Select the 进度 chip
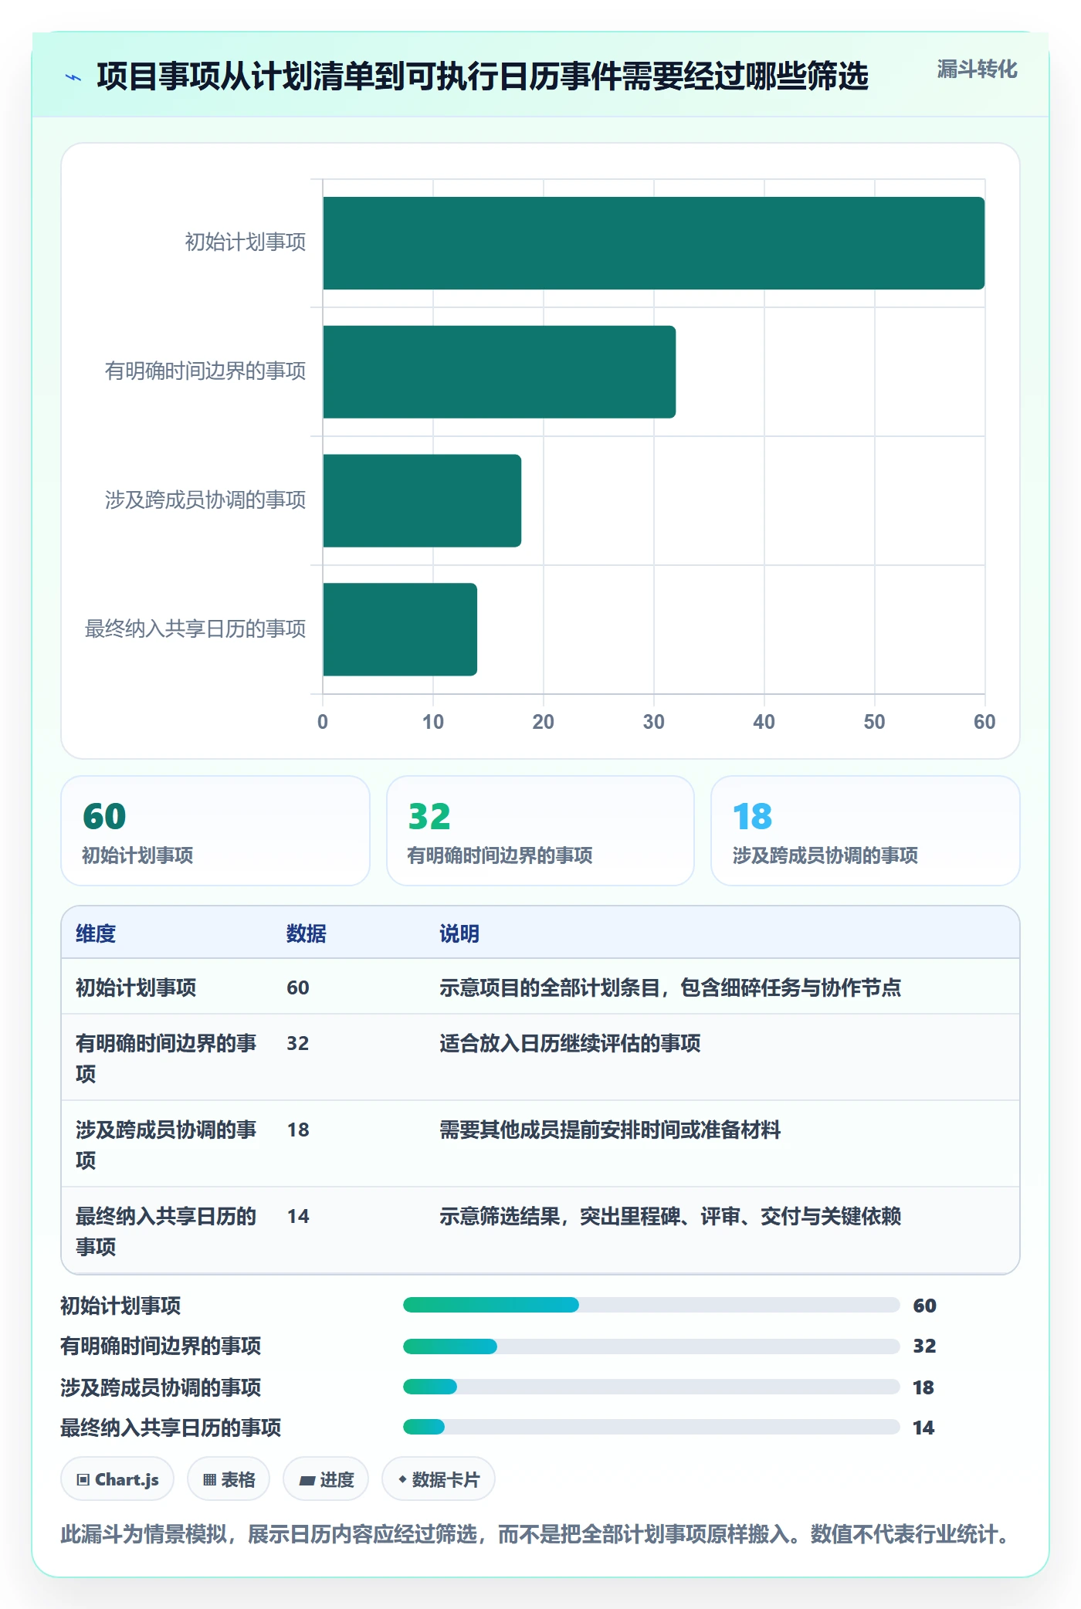 pyautogui.click(x=326, y=1479)
